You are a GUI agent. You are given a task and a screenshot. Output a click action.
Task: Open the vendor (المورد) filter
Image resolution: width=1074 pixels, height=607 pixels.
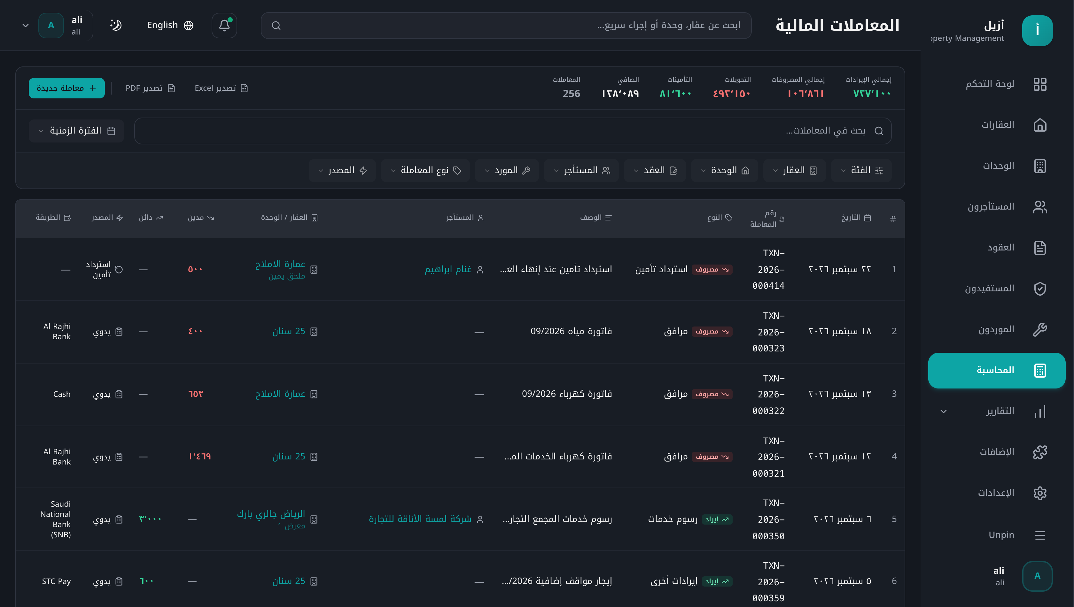click(507, 170)
